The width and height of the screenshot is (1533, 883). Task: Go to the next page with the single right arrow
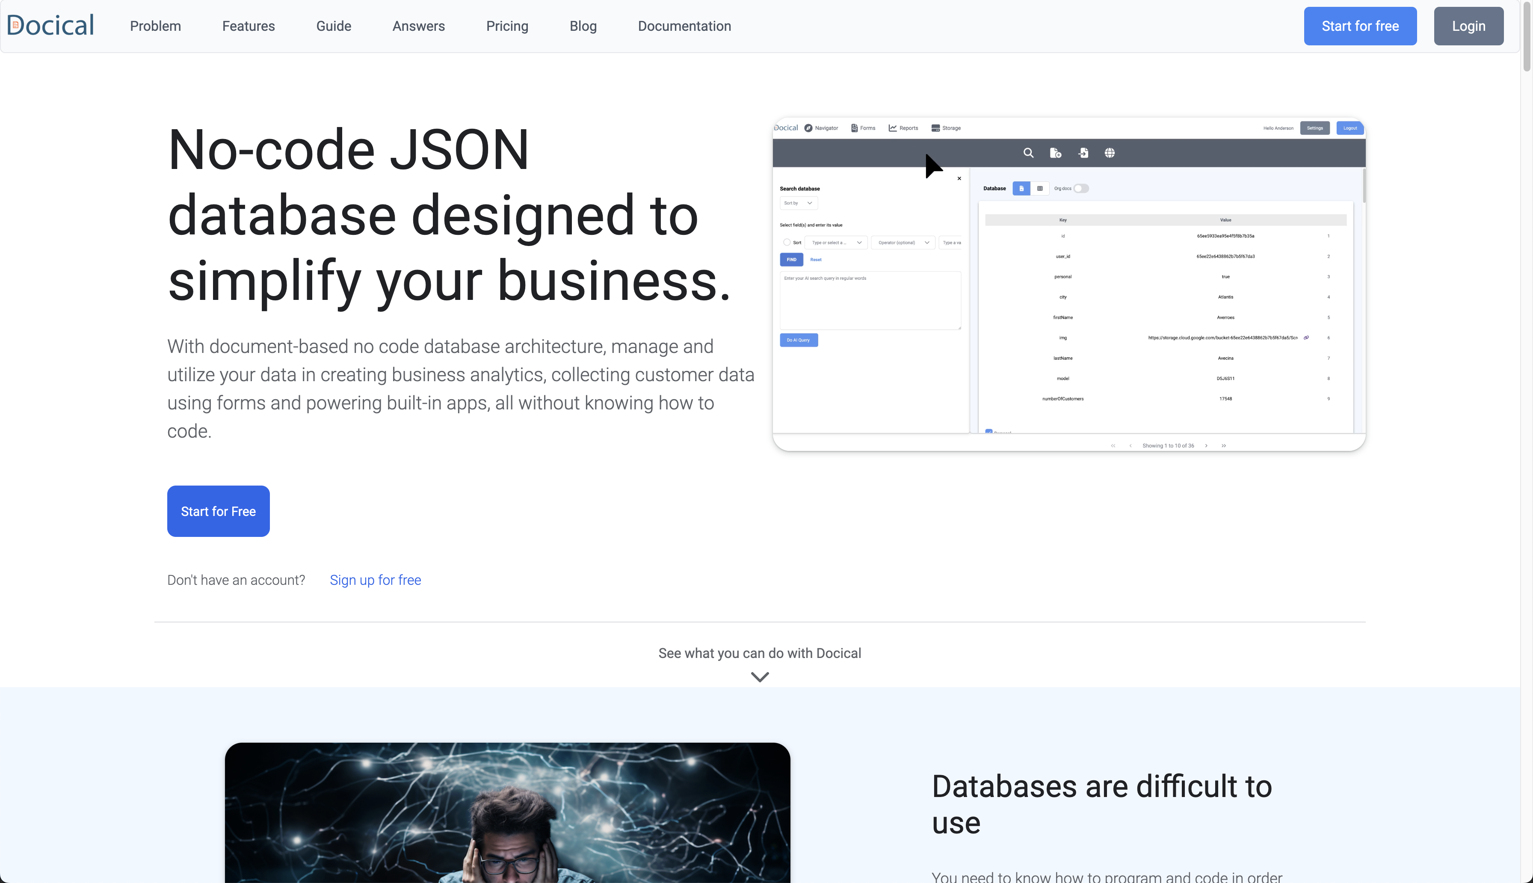click(1206, 446)
